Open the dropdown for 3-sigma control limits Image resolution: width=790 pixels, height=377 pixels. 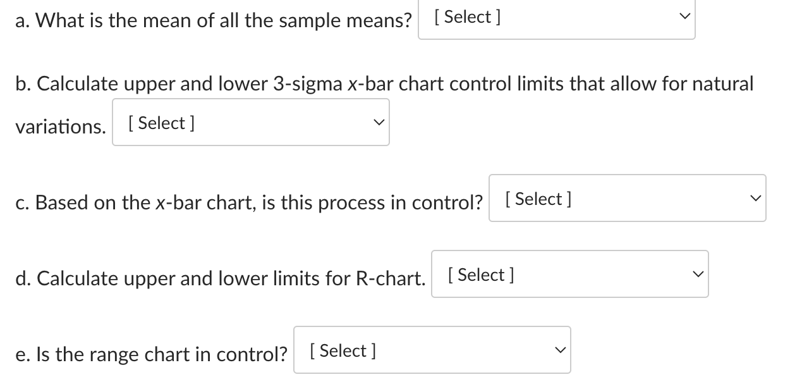click(x=250, y=122)
